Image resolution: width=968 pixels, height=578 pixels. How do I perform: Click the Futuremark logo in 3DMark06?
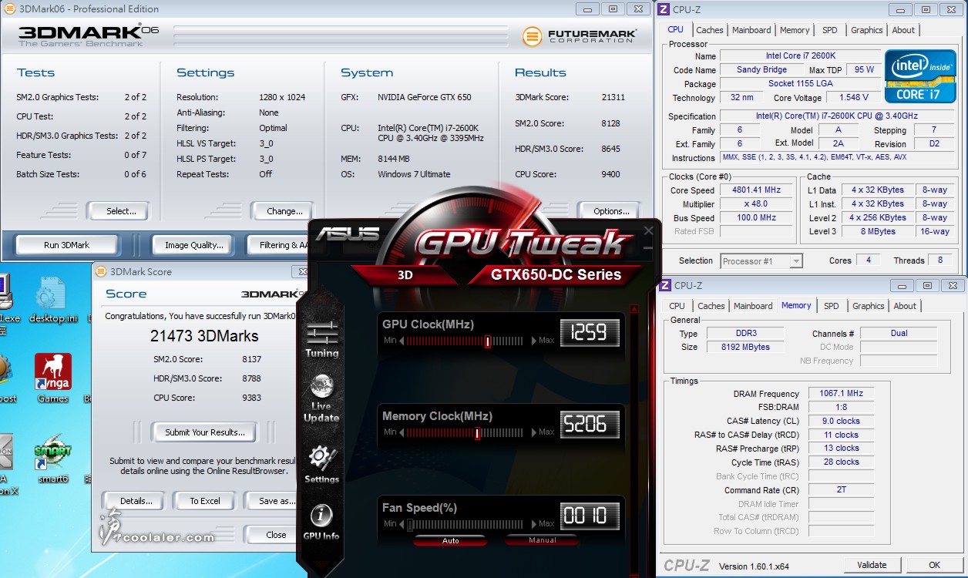point(579,36)
